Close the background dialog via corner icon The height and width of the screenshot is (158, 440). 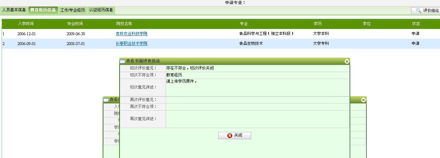pos(363,100)
